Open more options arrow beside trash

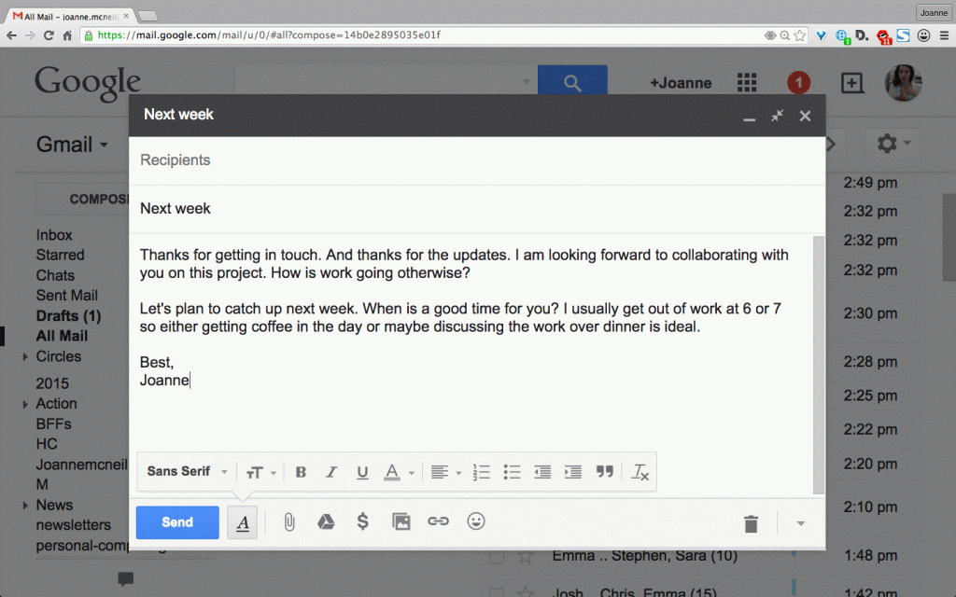click(800, 523)
